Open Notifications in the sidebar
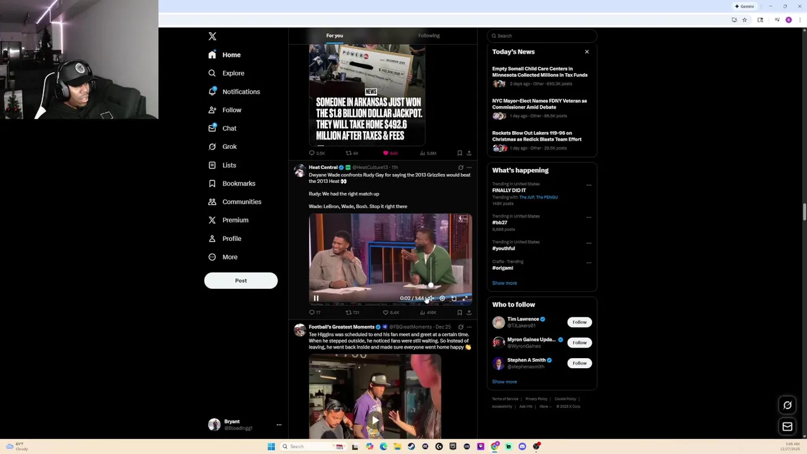This screenshot has height=454, width=807. point(234,92)
